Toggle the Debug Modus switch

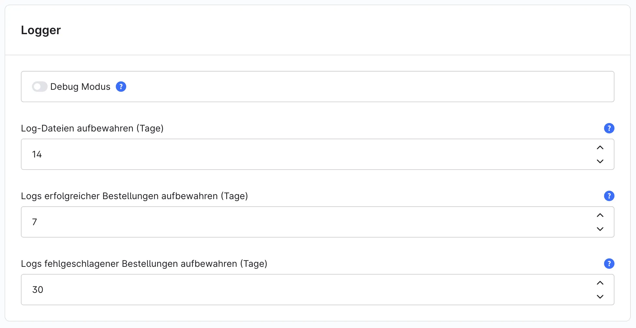39,87
